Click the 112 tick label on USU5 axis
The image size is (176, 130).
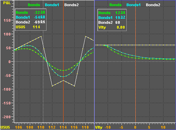coord(52,127)
